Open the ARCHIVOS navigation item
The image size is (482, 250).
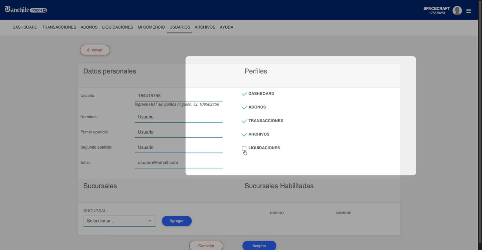(205, 27)
